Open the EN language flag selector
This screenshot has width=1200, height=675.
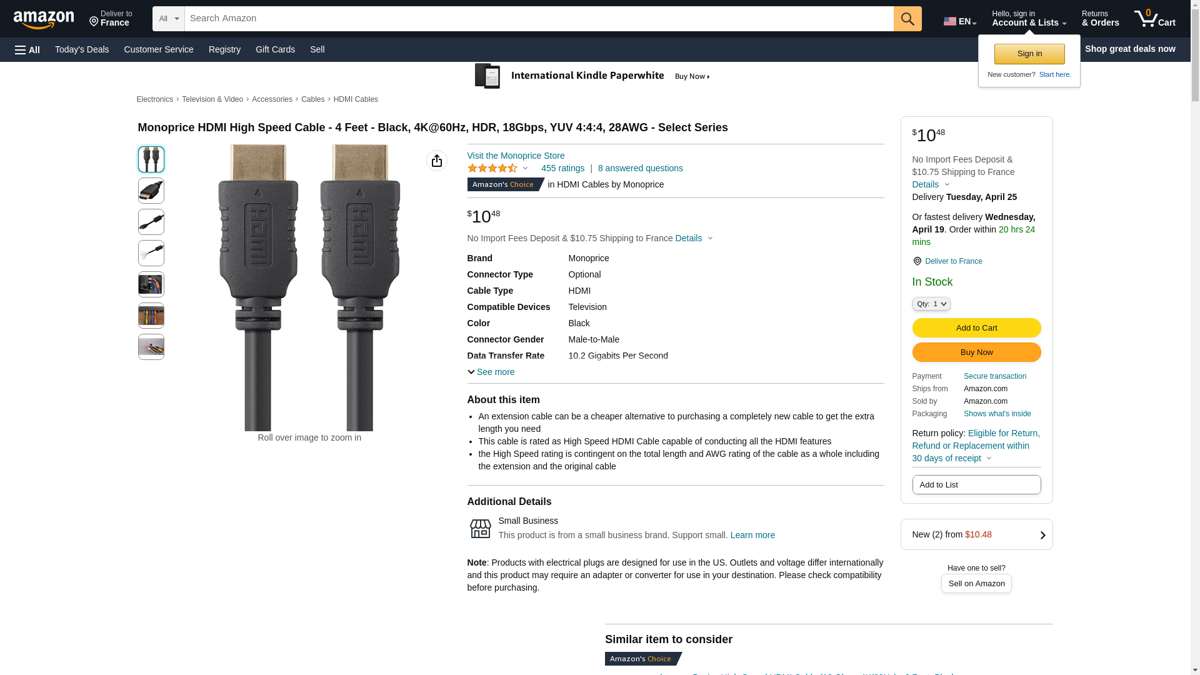[959, 21]
